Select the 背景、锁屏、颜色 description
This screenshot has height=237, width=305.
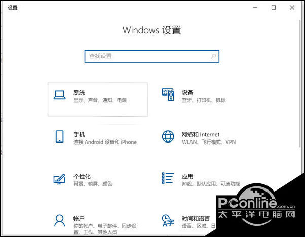pyautogui.click(x=93, y=184)
